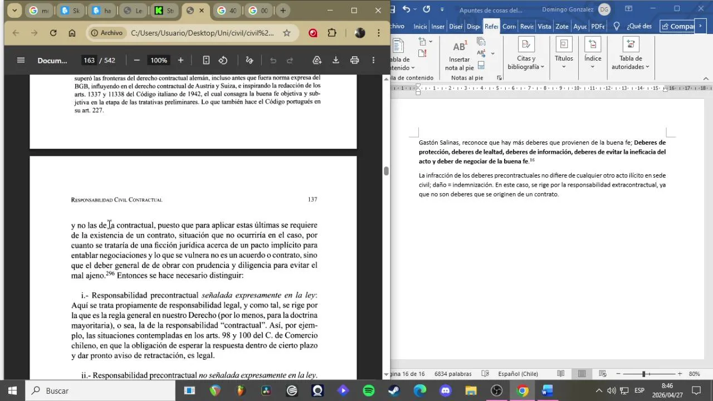Bookmark this page with the star icon
This screenshot has width=713, height=401.
click(287, 33)
